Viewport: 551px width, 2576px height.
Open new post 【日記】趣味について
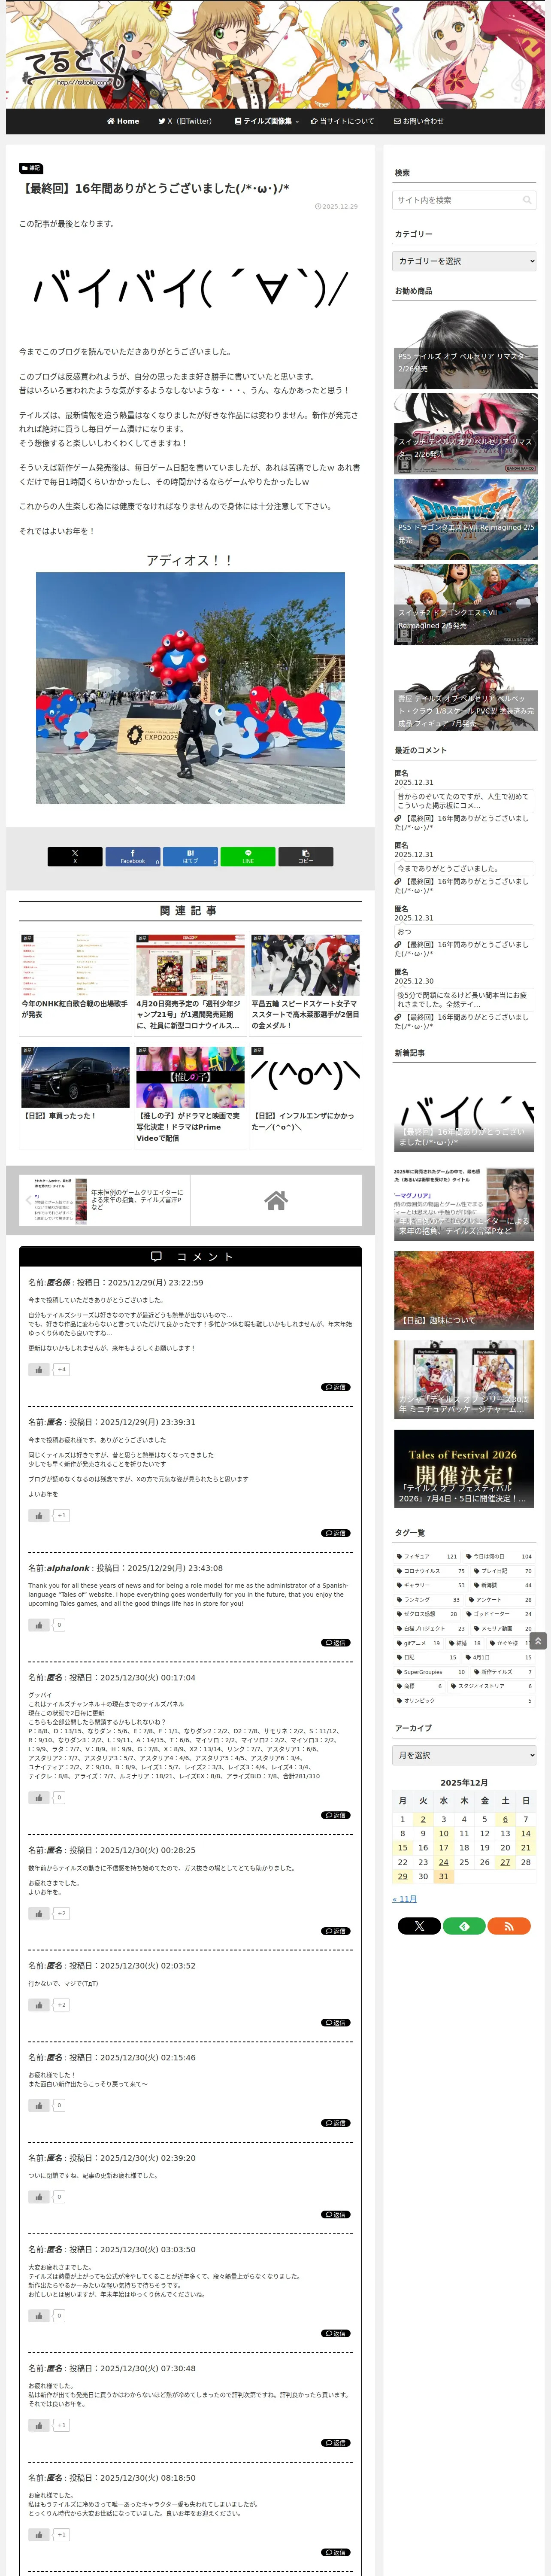tap(464, 1290)
